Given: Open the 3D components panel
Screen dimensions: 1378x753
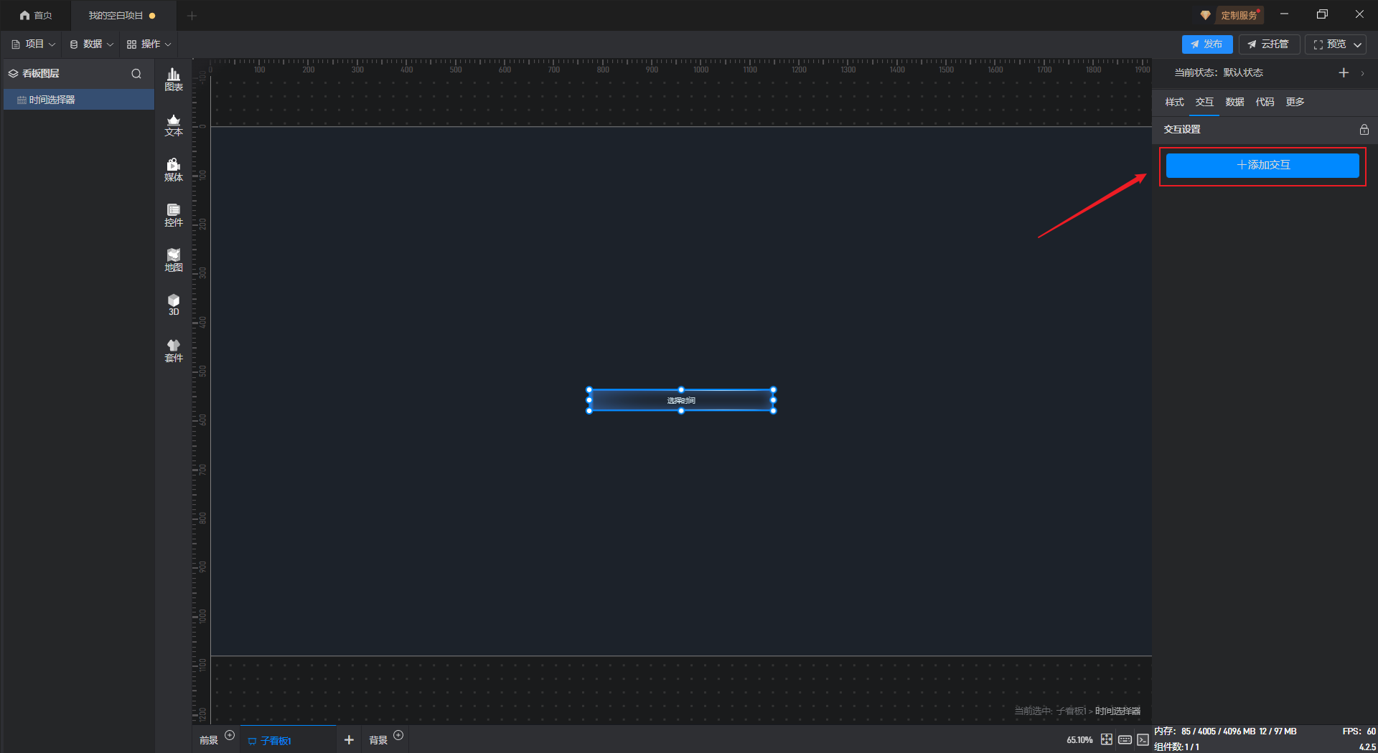Looking at the screenshot, I should tap(174, 305).
